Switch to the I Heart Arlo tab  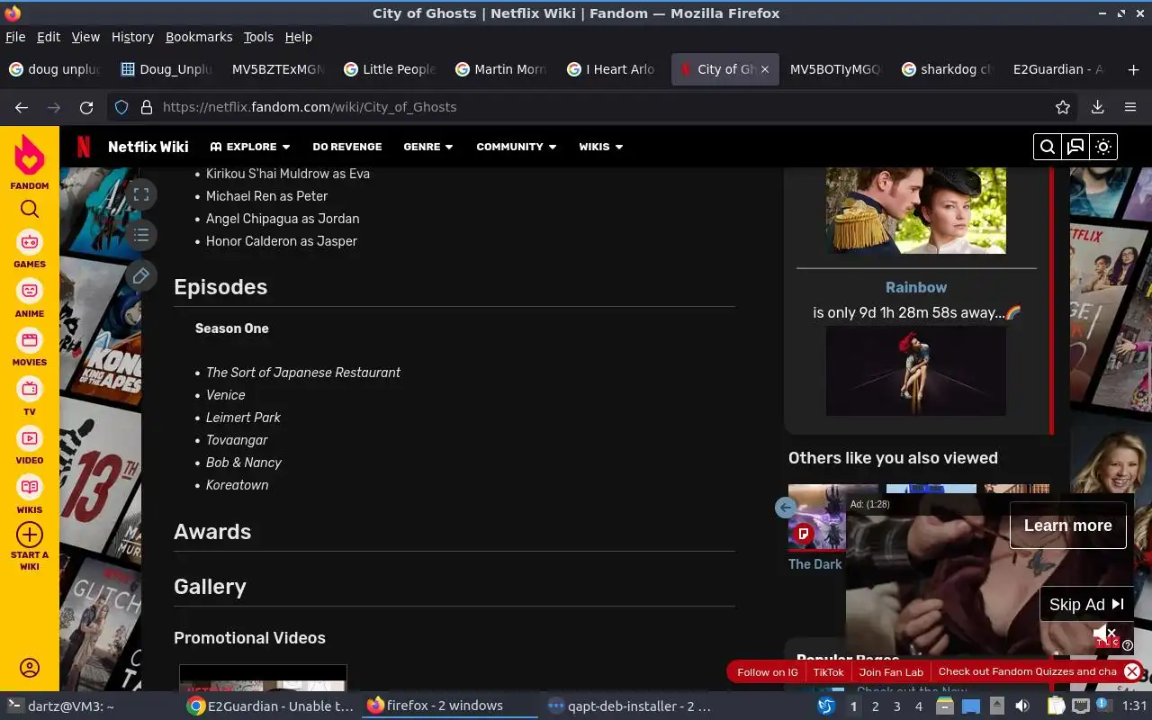[x=613, y=69]
